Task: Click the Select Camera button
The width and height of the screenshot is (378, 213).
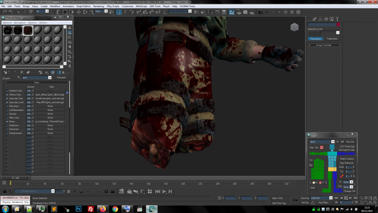Action: pyautogui.click(x=347, y=159)
